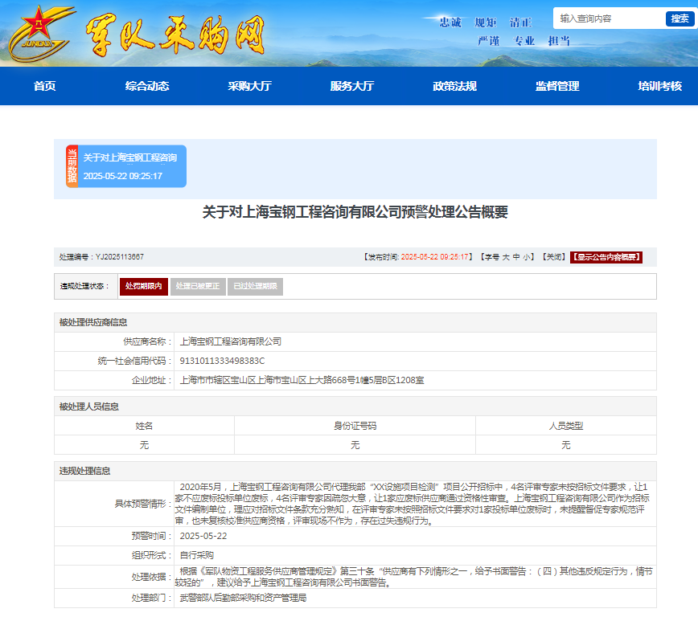Click the announcement heading 关于对上海宝钢工程咨询有限公司预警处理公告概要
The width and height of the screenshot is (698, 621).
tap(355, 212)
